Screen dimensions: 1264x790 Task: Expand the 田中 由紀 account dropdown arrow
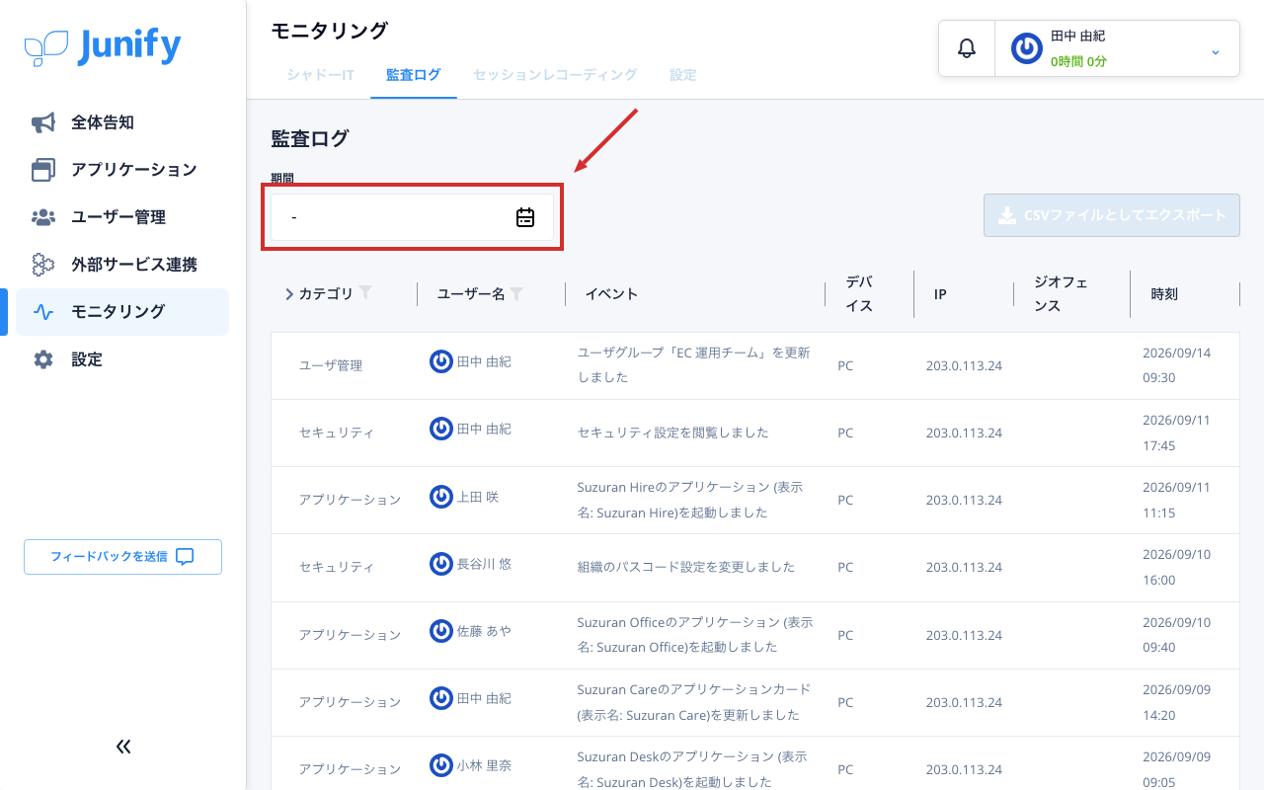tap(1216, 51)
